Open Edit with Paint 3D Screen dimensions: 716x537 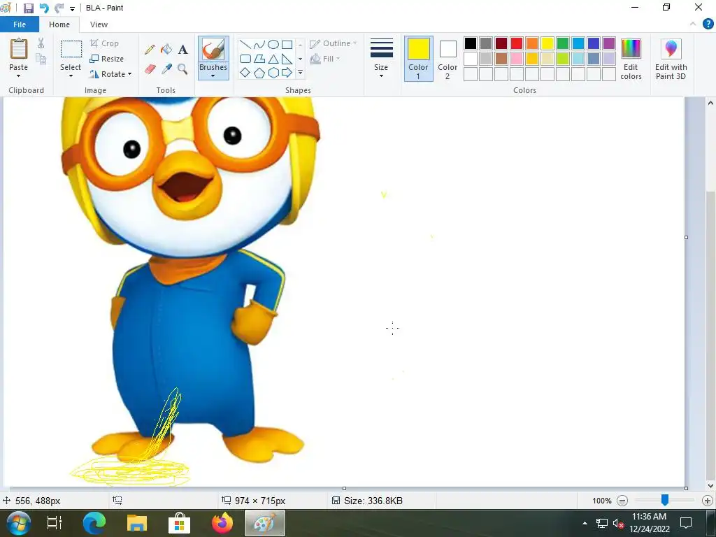[x=671, y=59]
